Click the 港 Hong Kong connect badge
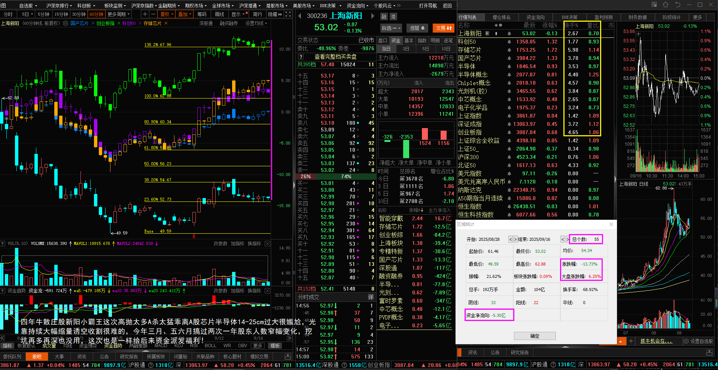 (393, 16)
